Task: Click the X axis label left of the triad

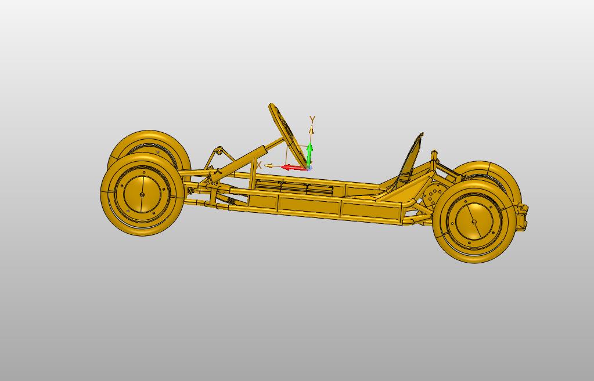Action: [x=259, y=165]
